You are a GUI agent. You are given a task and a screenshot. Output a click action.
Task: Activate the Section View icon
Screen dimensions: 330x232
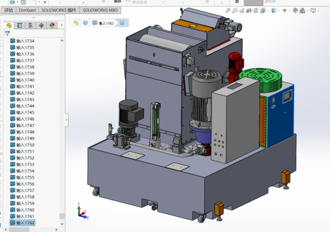(x=249, y=11)
